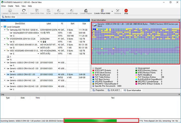Collapse the USB3.0 CRW-SD/MS node

(5, 86)
